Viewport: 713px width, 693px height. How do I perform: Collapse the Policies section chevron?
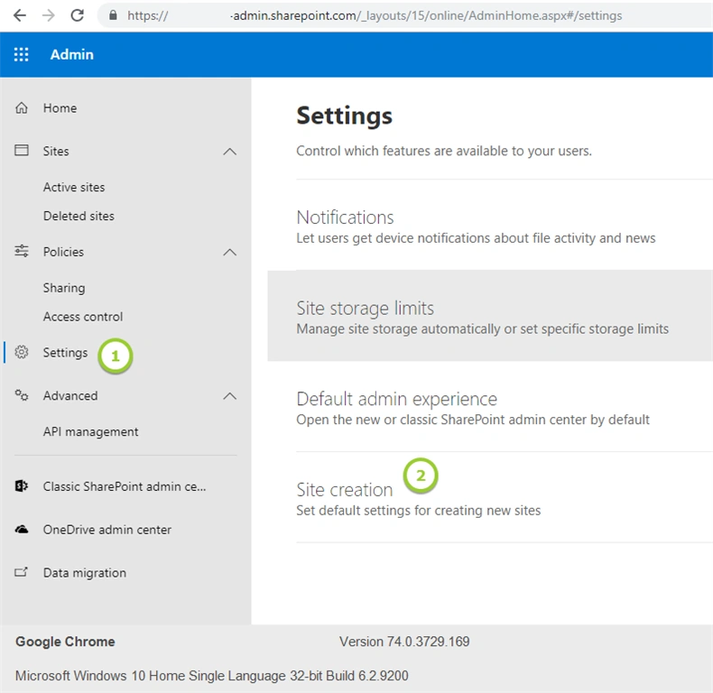[x=230, y=253]
